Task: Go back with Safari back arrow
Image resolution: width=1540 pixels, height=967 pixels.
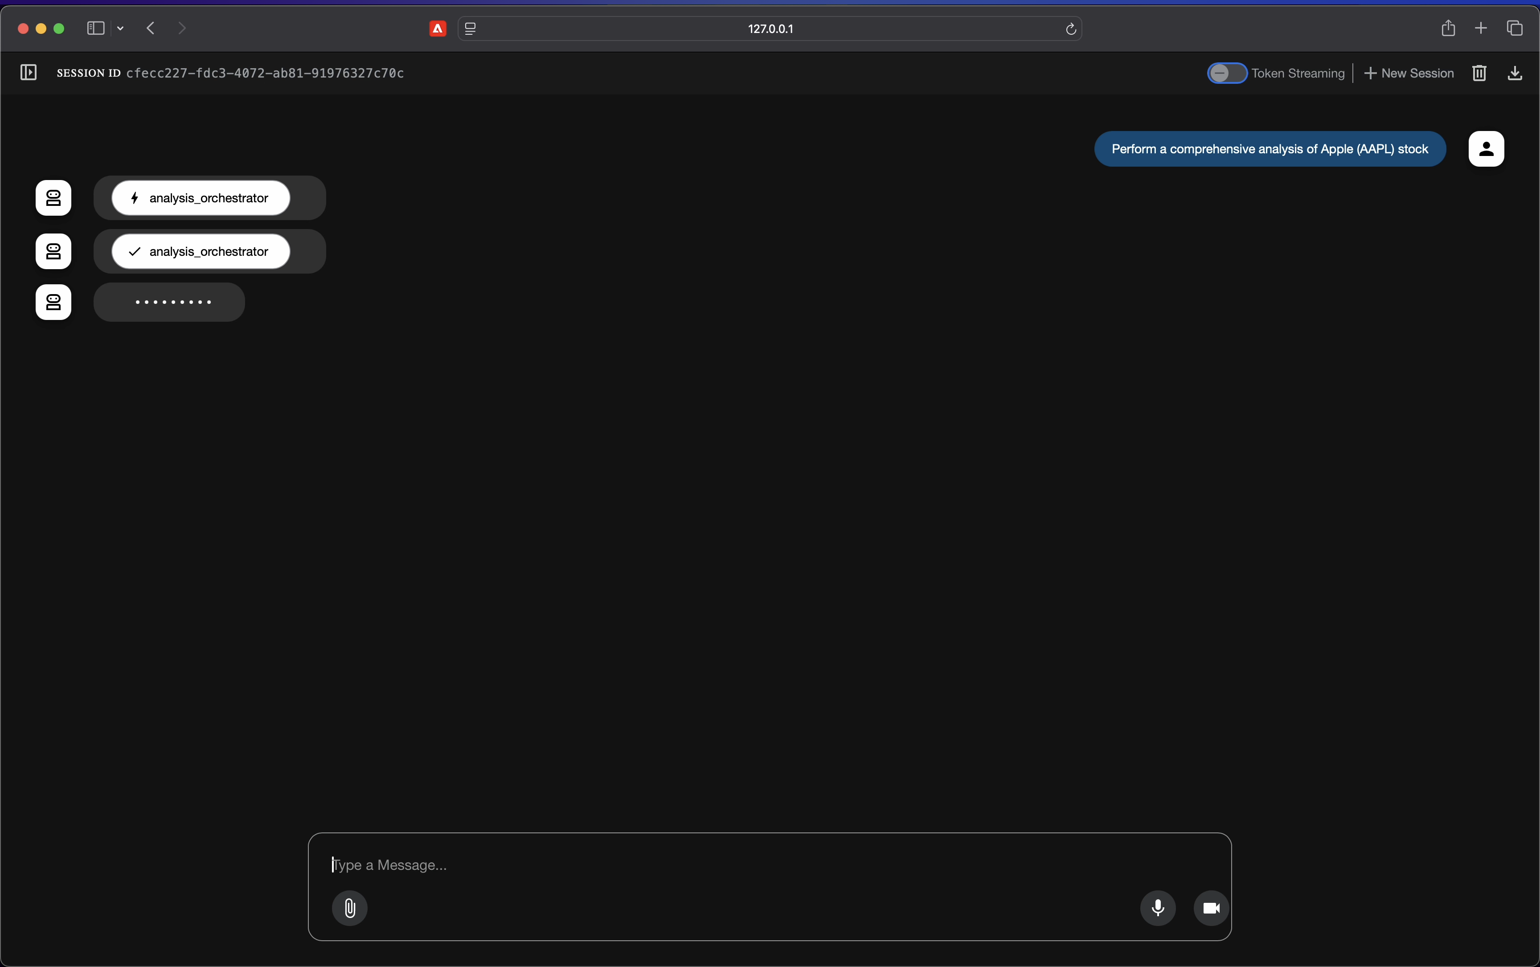Action: click(151, 28)
